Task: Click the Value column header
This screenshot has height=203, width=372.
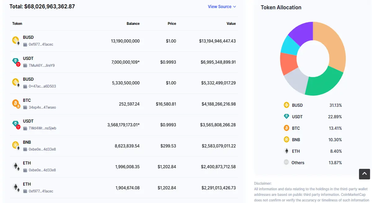Action: [x=231, y=24]
